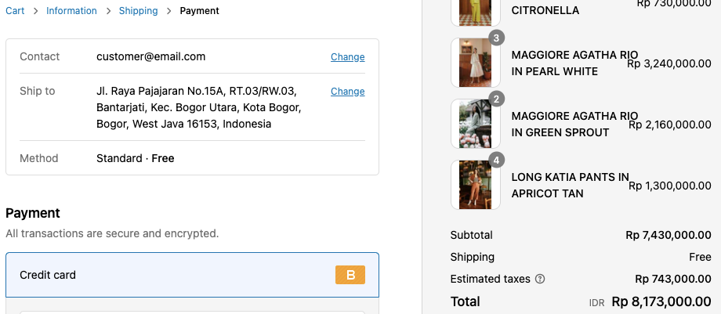Click quantity badge 3 on Pearl White item
The image size is (721, 314).
pos(496,38)
